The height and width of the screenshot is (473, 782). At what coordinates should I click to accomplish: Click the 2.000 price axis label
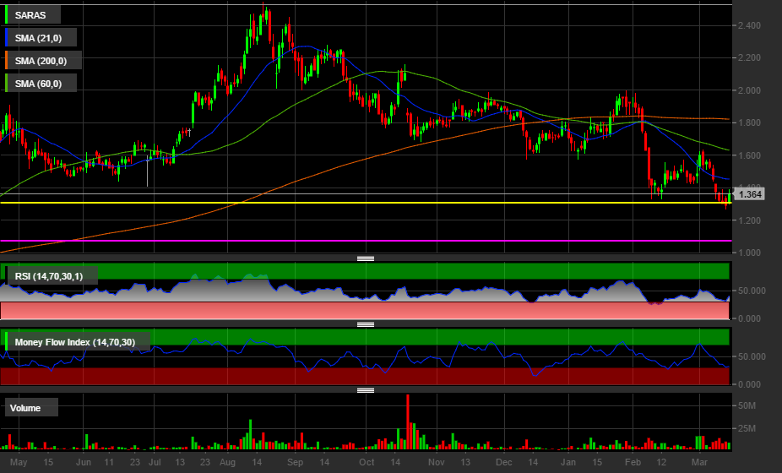(750, 90)
